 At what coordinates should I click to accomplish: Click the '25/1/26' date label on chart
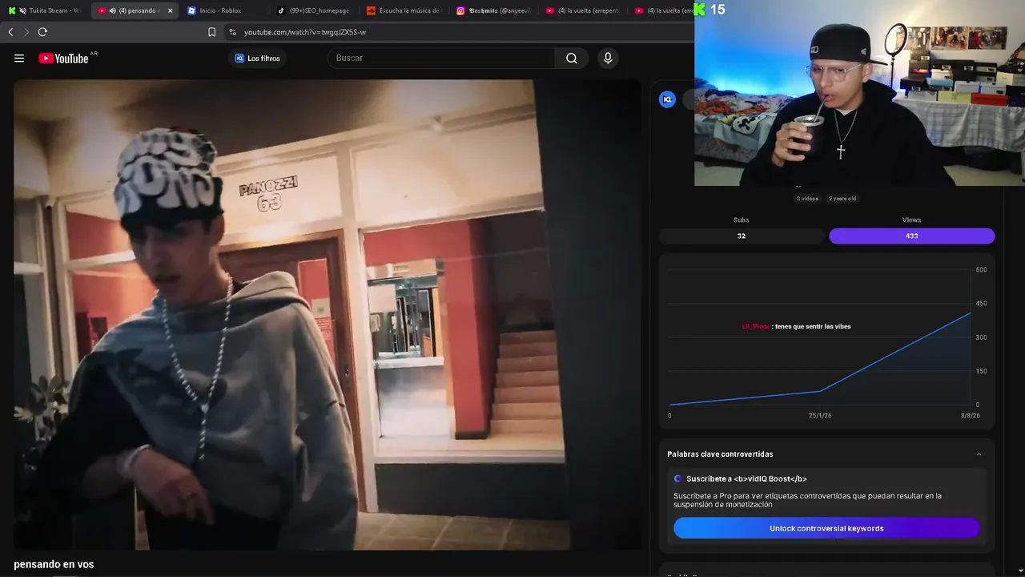click(820, 415)
